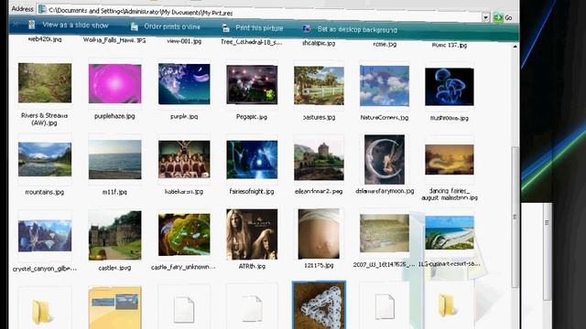Viewport: 586px width, 329px height.
Task: Select Rivers & Streams (AW).jpg thumbnail
Action: 45,83
